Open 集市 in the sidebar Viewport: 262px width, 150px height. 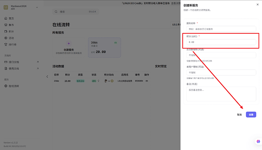11,25
